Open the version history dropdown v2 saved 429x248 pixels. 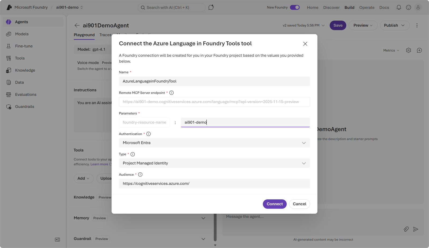(x=304, y=25)
